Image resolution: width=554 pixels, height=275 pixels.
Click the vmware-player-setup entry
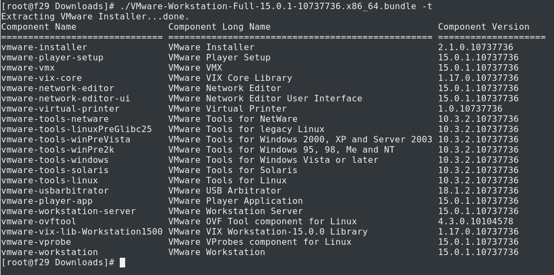click(52, 58)
